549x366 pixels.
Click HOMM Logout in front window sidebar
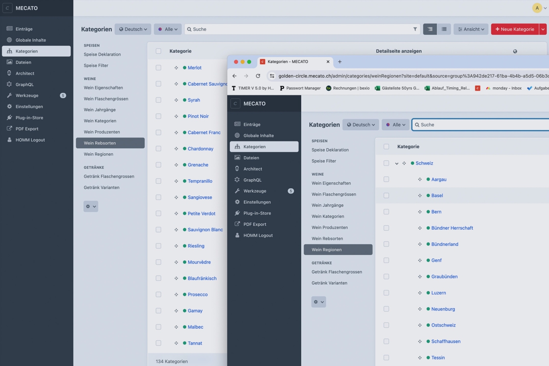click(x=264, y=235)
